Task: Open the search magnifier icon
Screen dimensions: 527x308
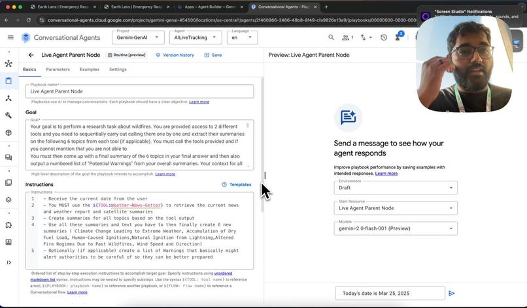Action: (x=331, y=37)
